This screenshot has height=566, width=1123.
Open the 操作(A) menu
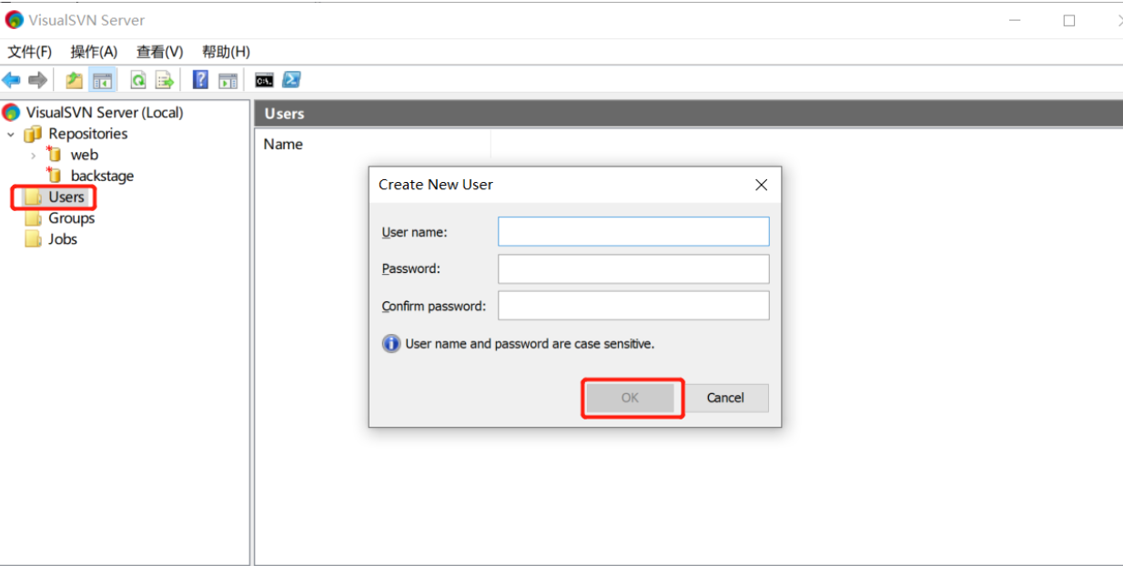point(94,52)
